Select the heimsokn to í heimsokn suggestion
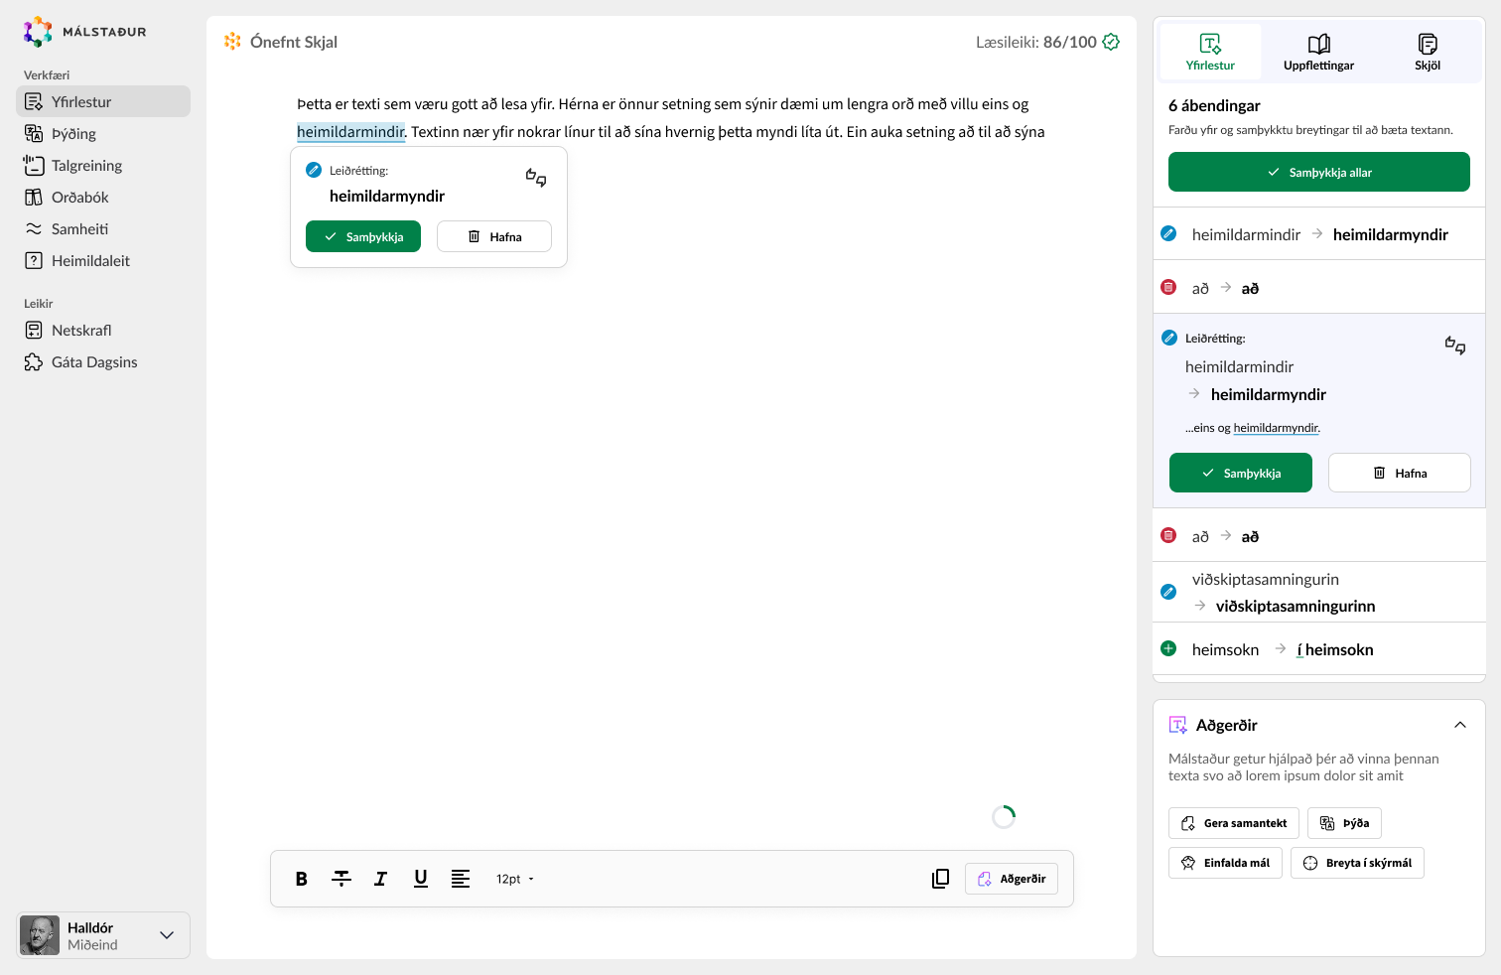This screenshot has height=975, width=1501. coord(1319,649)
